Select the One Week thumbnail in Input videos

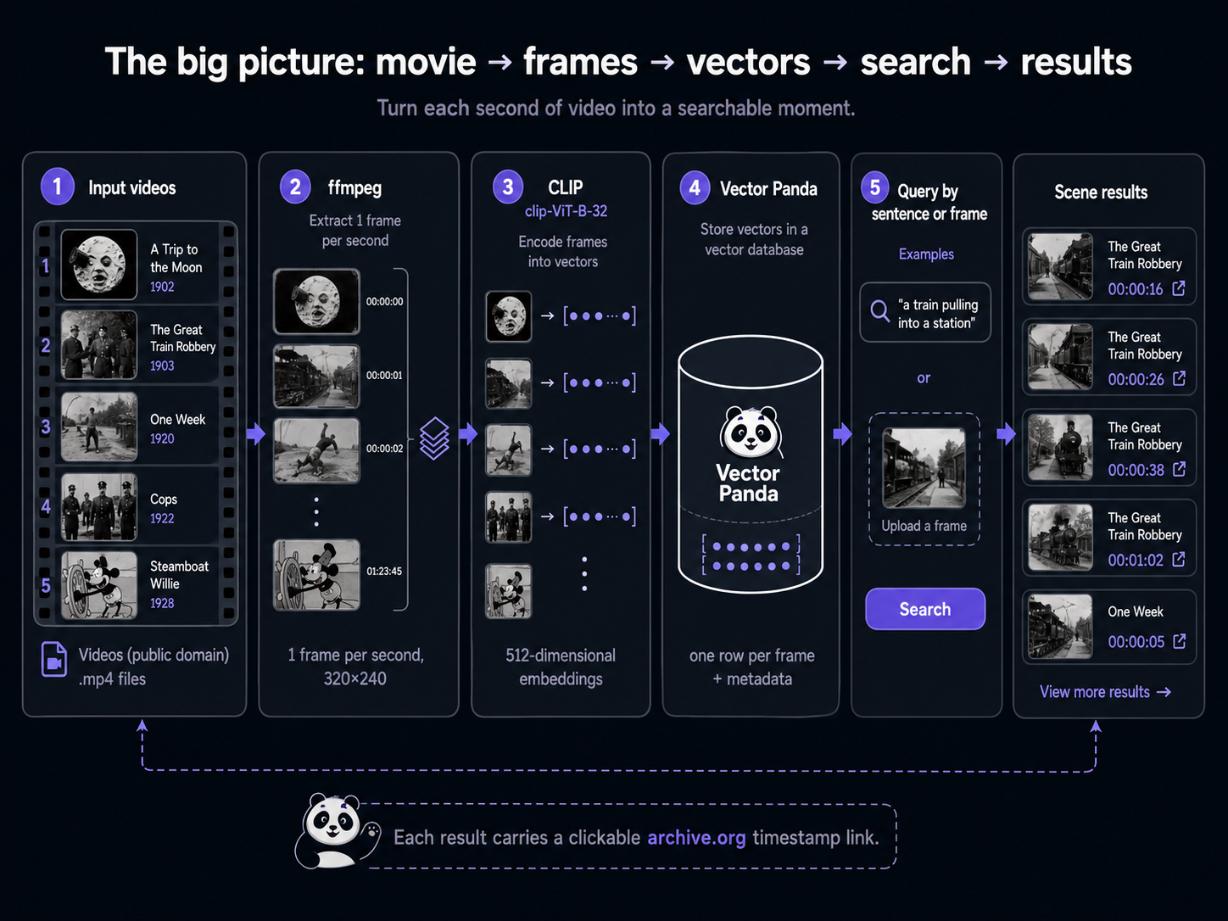[x=99, y=427]
